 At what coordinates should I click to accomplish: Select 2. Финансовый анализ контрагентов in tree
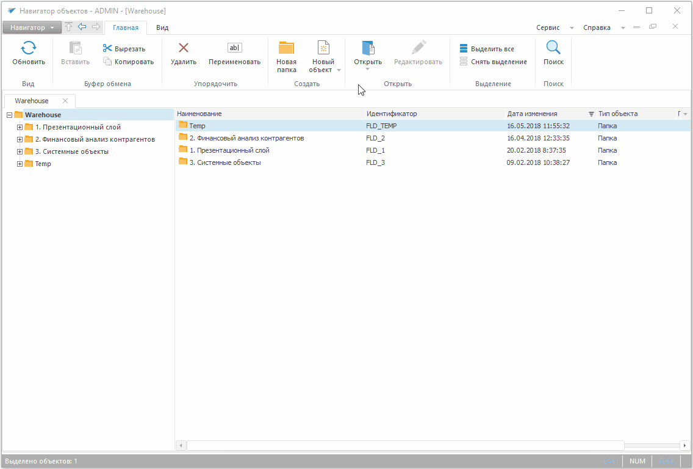(95, 139)
